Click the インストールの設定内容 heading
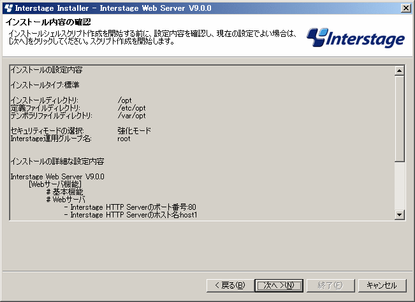 click(47, 70)
